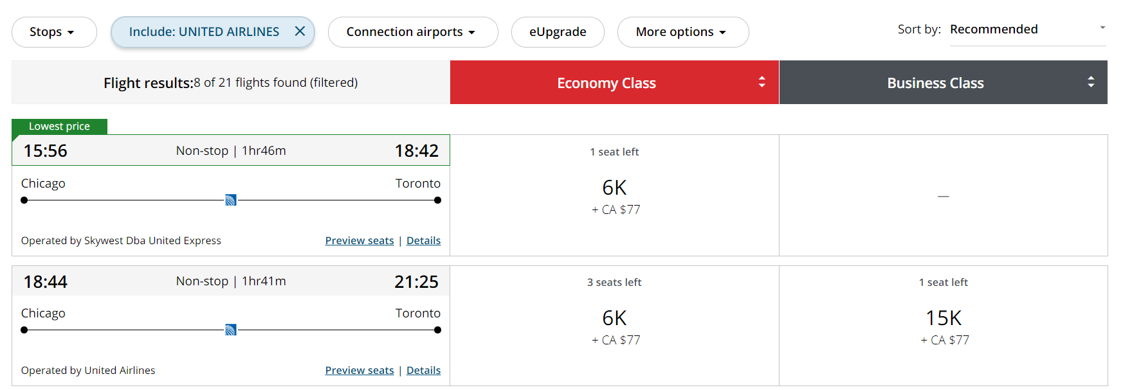Preview seats for the 18:44 flight
Screen dimensions: 1123x390
359,369
